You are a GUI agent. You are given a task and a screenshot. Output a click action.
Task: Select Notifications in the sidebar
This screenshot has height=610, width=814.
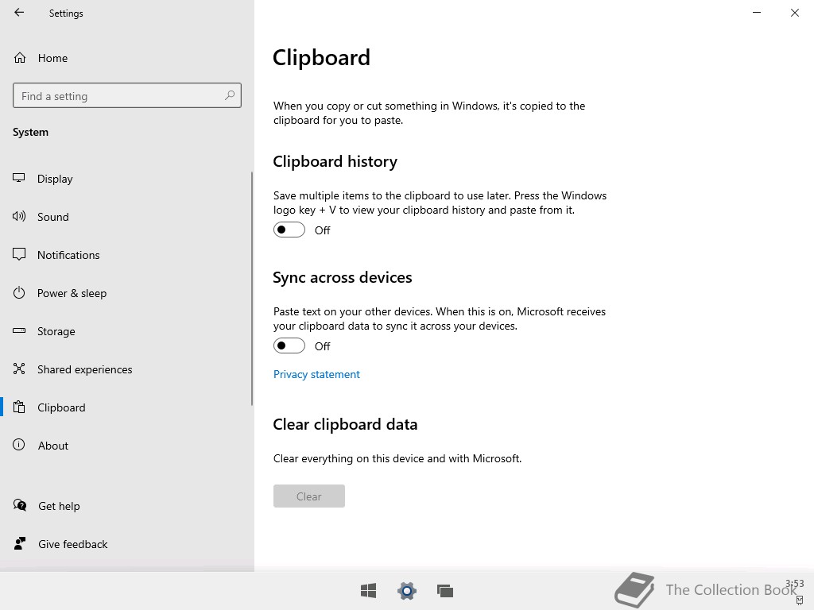126,255
